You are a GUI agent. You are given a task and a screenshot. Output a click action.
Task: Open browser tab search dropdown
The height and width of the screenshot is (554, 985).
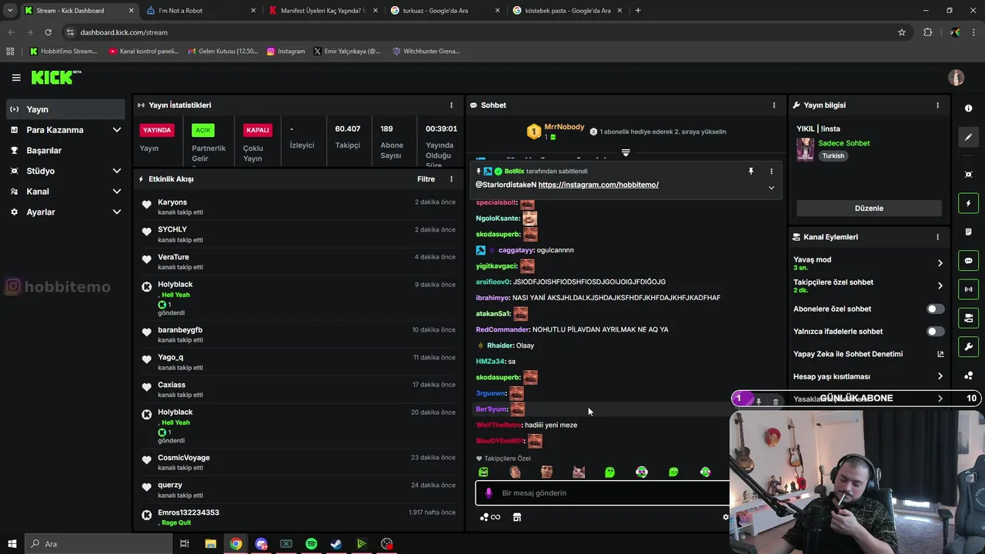(10, 11)
